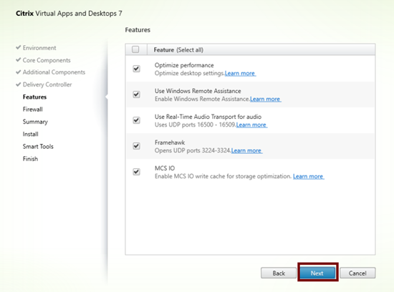
Task: Click Enable MCS IO write cache description
Action: pos(223,176)
